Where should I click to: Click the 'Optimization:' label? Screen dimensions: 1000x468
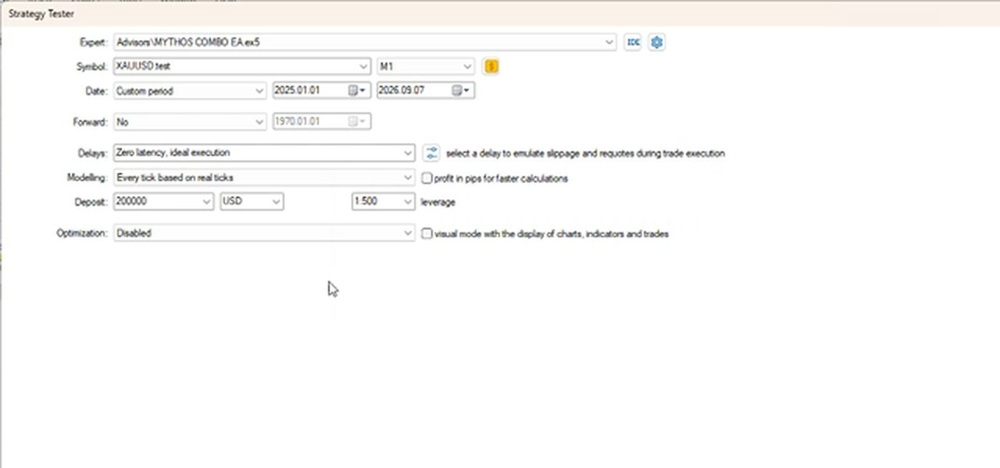coord(81,233)
